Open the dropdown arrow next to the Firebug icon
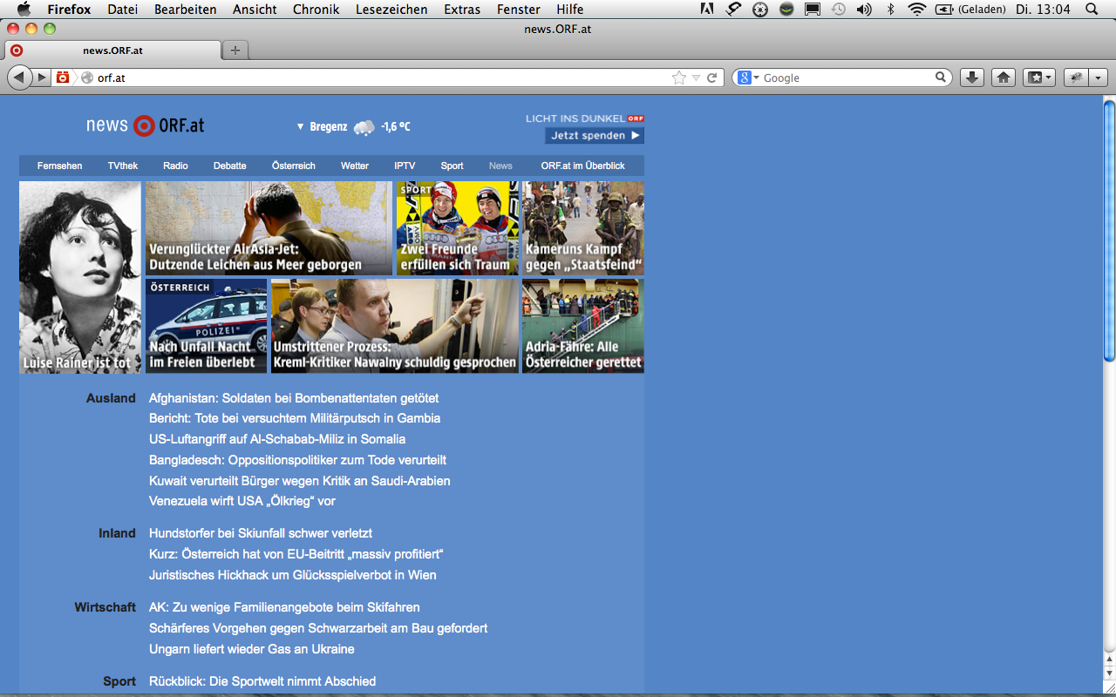The width and height of the screenshot is (1116, 697). tap(1099, 78)
